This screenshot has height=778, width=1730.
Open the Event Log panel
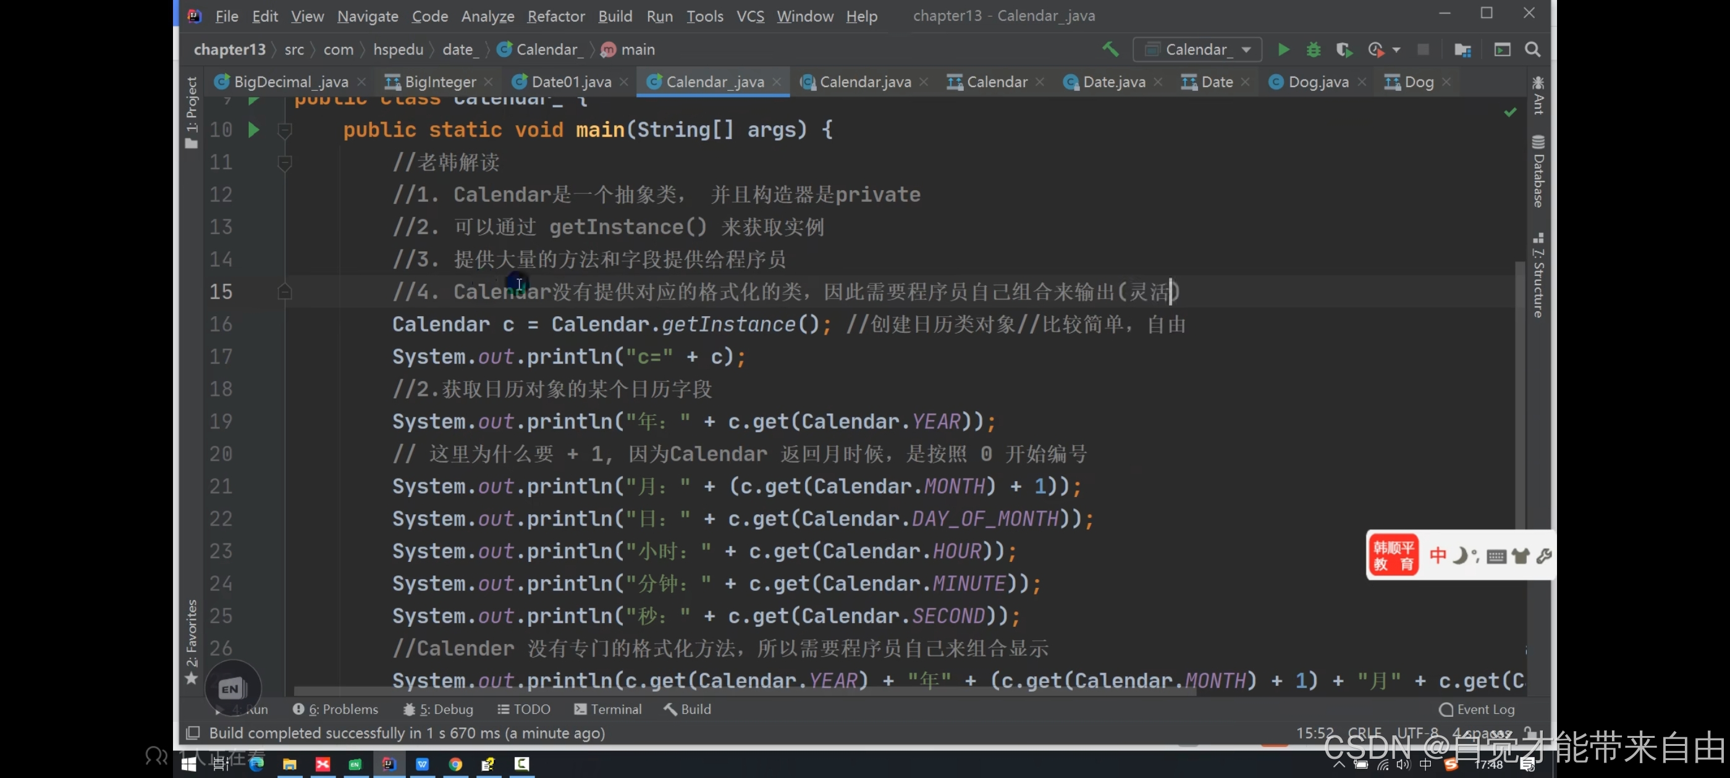(1477, 709)
